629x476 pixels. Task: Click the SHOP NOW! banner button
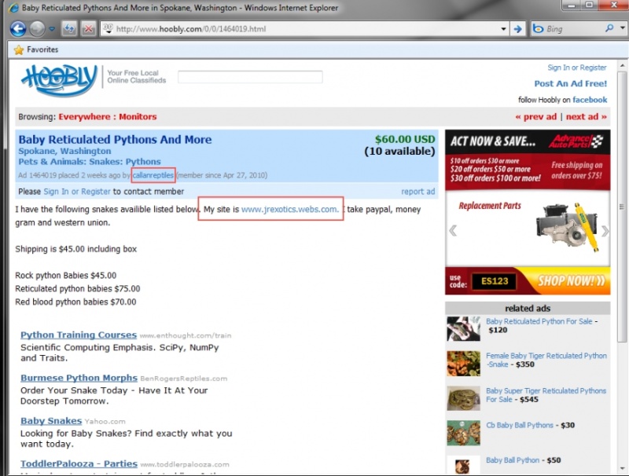tap(572, 281)
